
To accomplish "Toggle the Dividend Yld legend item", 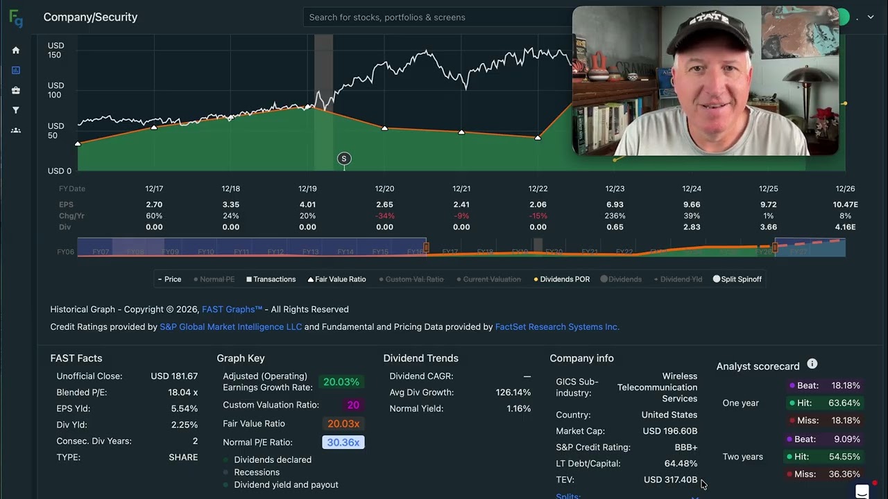I will [678, 279].
